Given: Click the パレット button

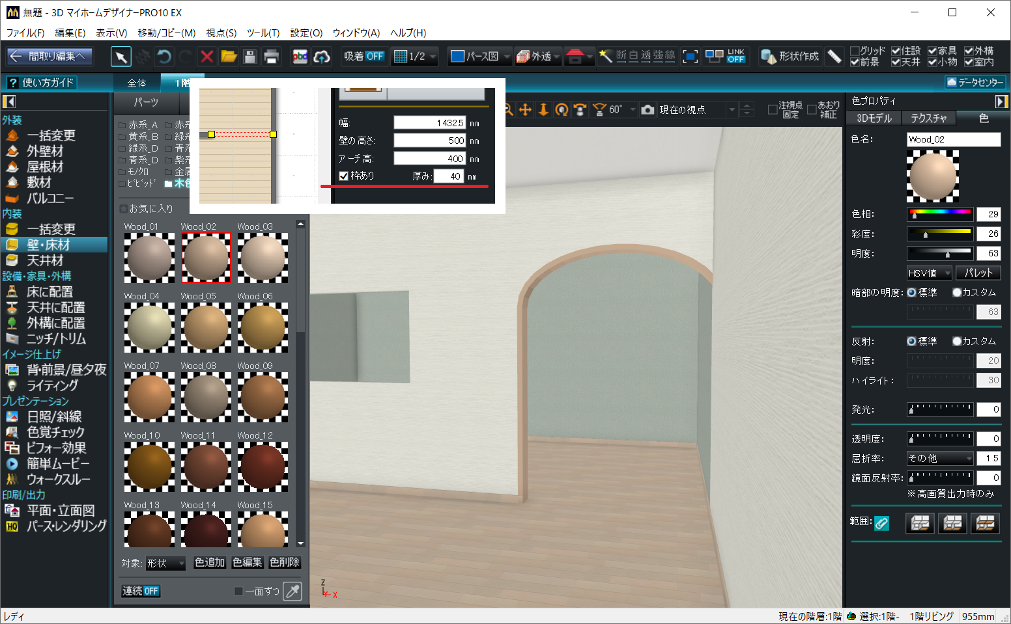Looking at the screenshot, I should (x=978, y=273).
